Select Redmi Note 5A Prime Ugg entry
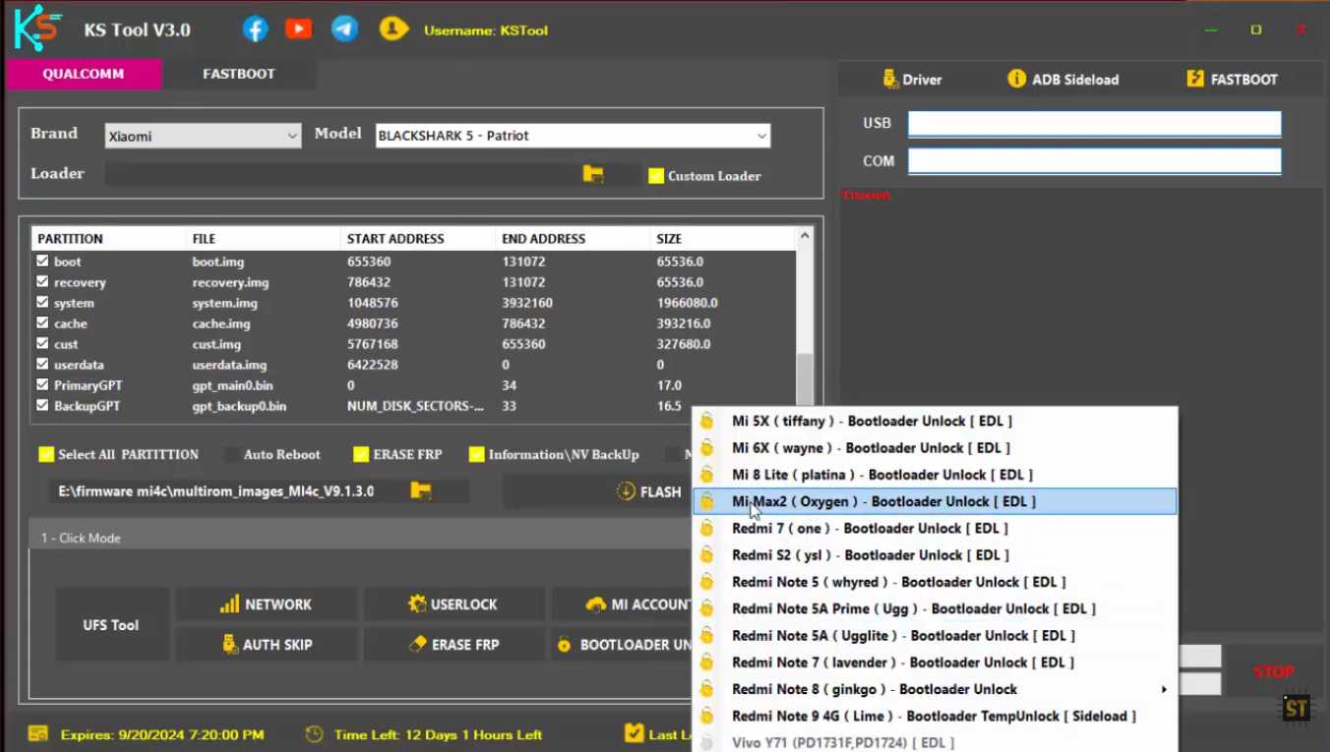1330x752 pixels. [936, 608]
